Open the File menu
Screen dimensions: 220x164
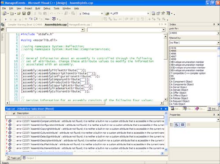tap(4, 8)
